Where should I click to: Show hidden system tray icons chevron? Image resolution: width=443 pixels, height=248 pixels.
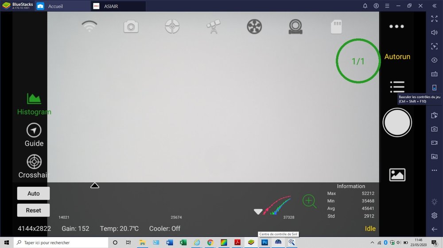coord(372,242)
